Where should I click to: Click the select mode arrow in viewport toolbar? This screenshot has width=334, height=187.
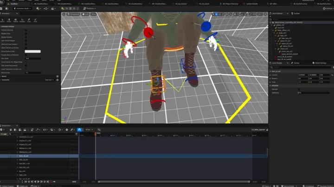pyautogui.click(x=213, y=14)
